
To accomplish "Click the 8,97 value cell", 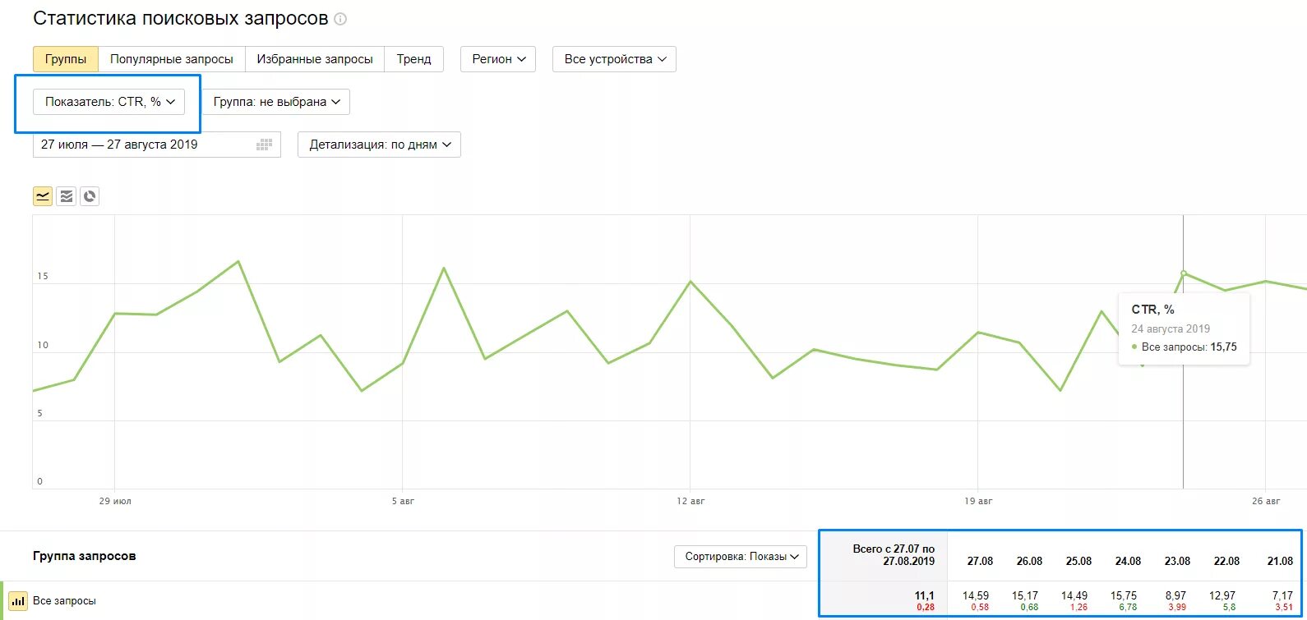I will (1175, 595).
